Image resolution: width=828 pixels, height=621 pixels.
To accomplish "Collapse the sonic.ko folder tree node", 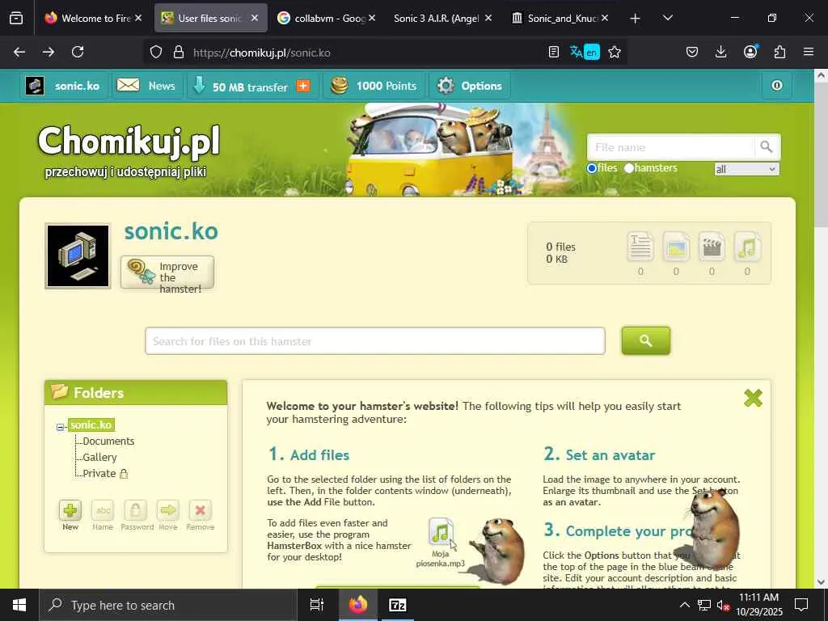I will [x=60, y=427].
